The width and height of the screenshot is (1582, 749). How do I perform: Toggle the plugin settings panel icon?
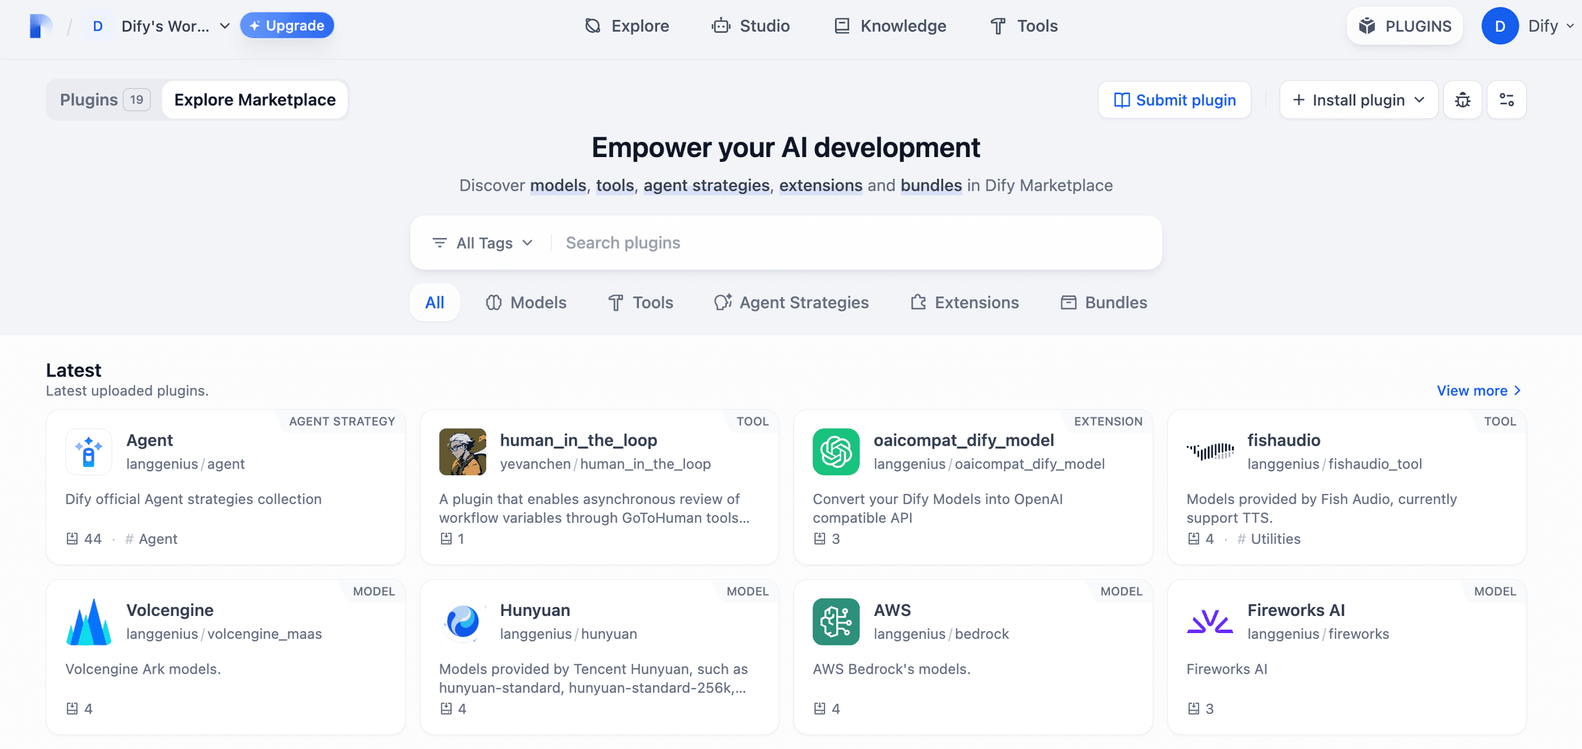1509,99
